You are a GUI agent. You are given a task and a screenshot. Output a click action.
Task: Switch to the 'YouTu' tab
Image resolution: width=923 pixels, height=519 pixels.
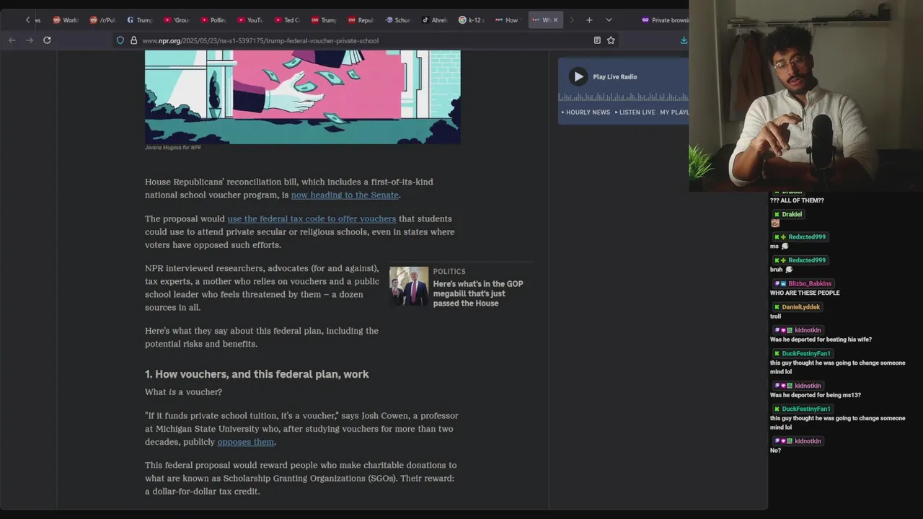point(250,20)
